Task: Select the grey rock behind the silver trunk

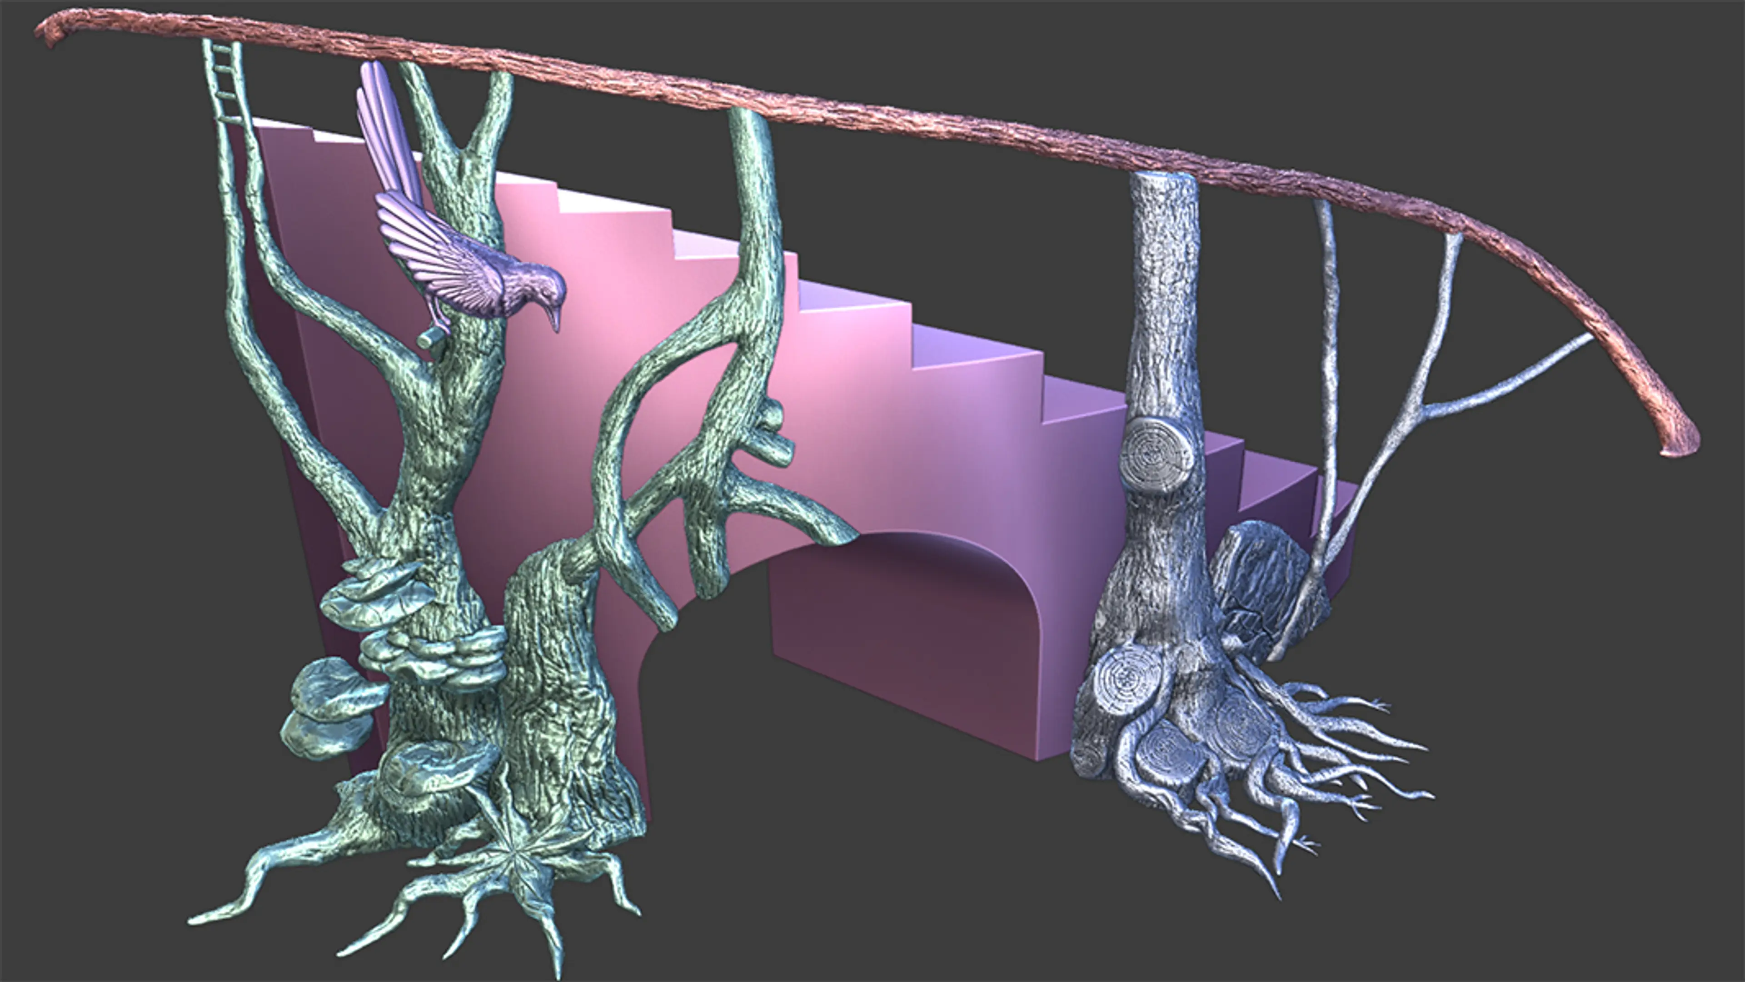Action: (1266, 586)
